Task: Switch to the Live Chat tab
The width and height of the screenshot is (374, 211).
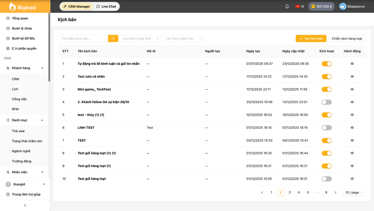Action: tap(106, 6)
